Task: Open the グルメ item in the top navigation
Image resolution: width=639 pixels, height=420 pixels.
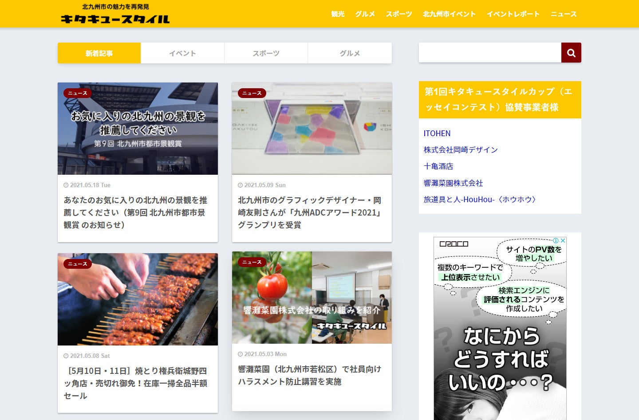Action: click(365, 14)
